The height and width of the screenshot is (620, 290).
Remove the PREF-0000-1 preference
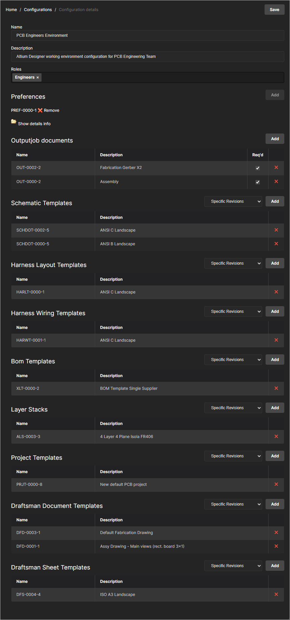(x=48, y=110)
